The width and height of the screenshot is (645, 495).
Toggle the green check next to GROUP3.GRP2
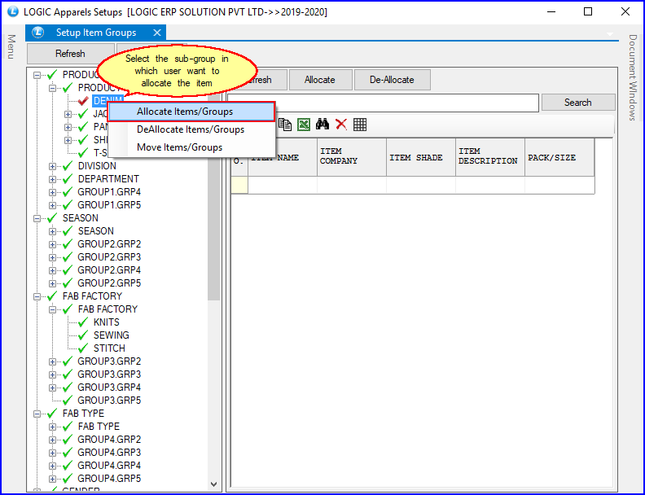(68, 361)
